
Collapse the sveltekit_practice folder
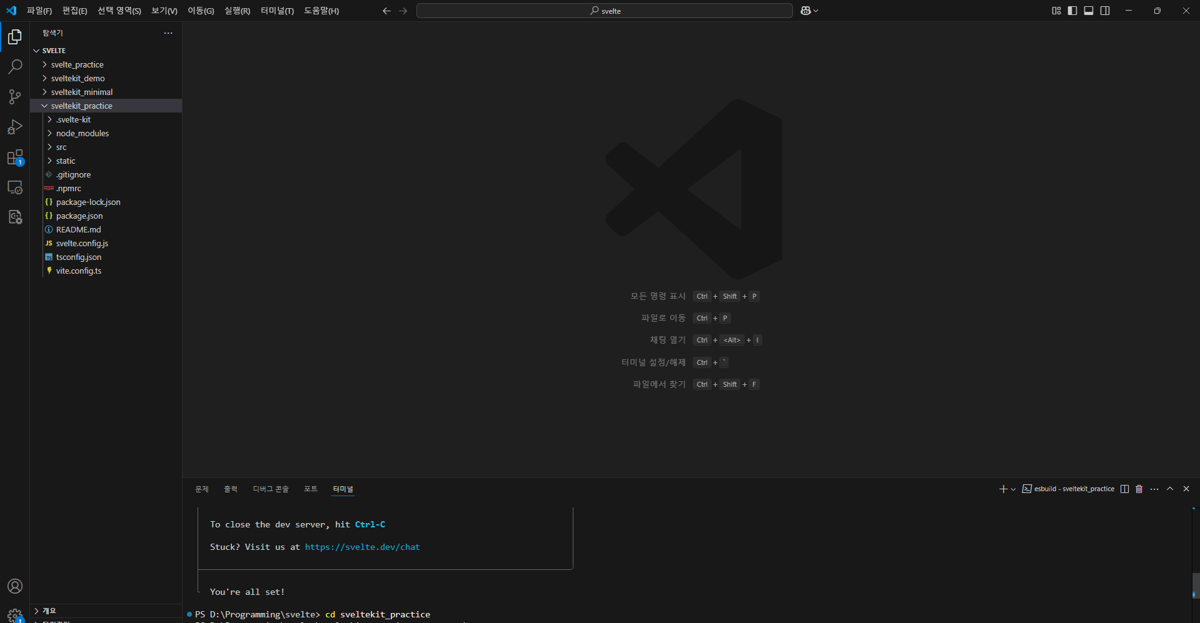pos(106,106)
